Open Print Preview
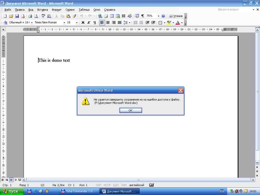260x195 pixels. [36, 16]
